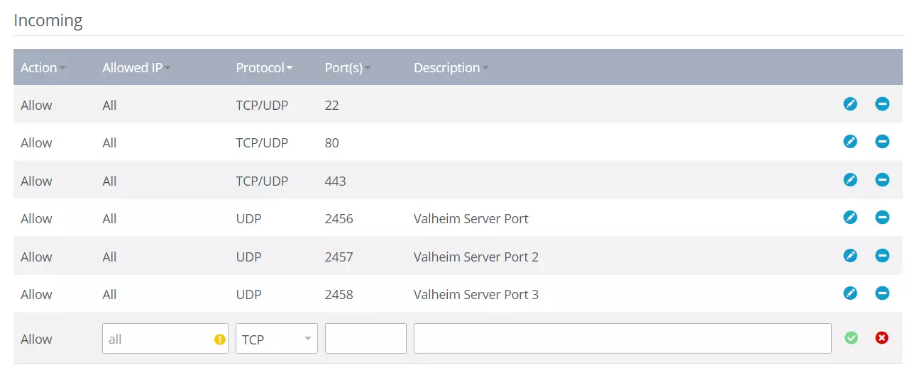This screenshot has width=907, height=365.
Task: Select port value 443
Action: (336, 181)
